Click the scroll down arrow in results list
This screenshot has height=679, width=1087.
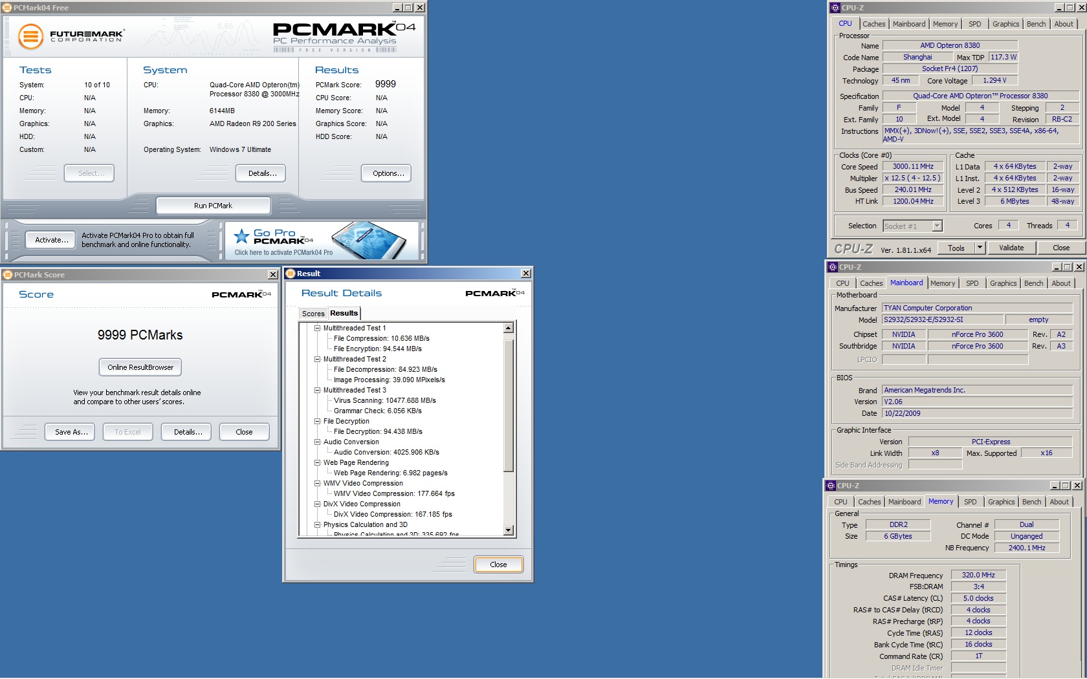coord(509,530)
